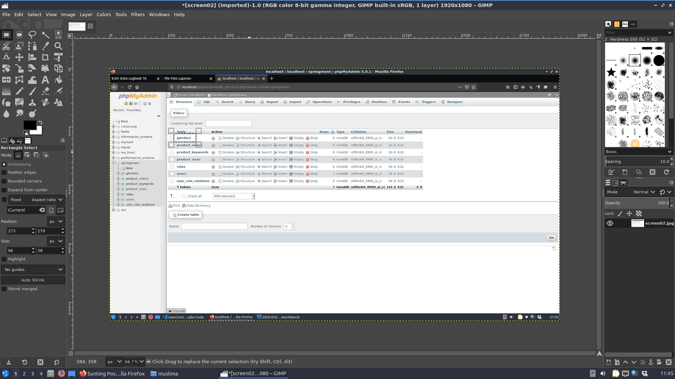
Task: Select the Color Picker tool
Action: tap(45, 46)
